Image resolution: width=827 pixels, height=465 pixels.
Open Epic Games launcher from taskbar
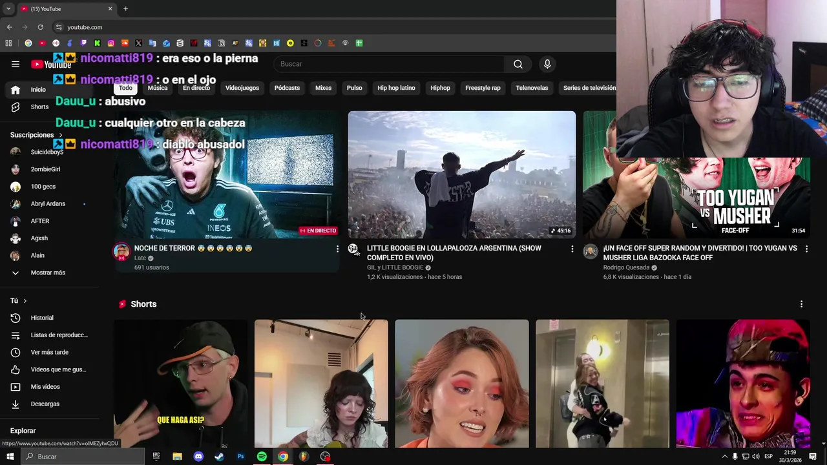click(x=156, y=457)
